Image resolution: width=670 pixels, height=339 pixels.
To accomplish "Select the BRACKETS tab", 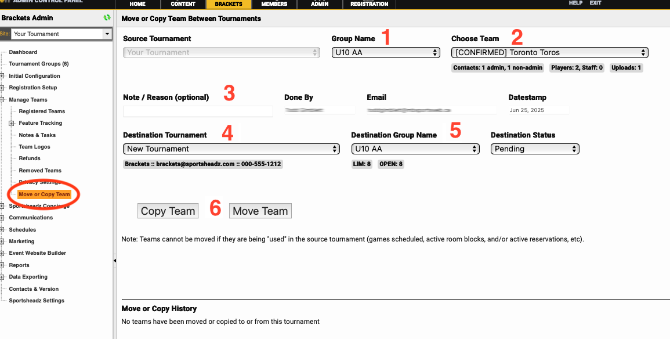I will (x=229, y=4).
